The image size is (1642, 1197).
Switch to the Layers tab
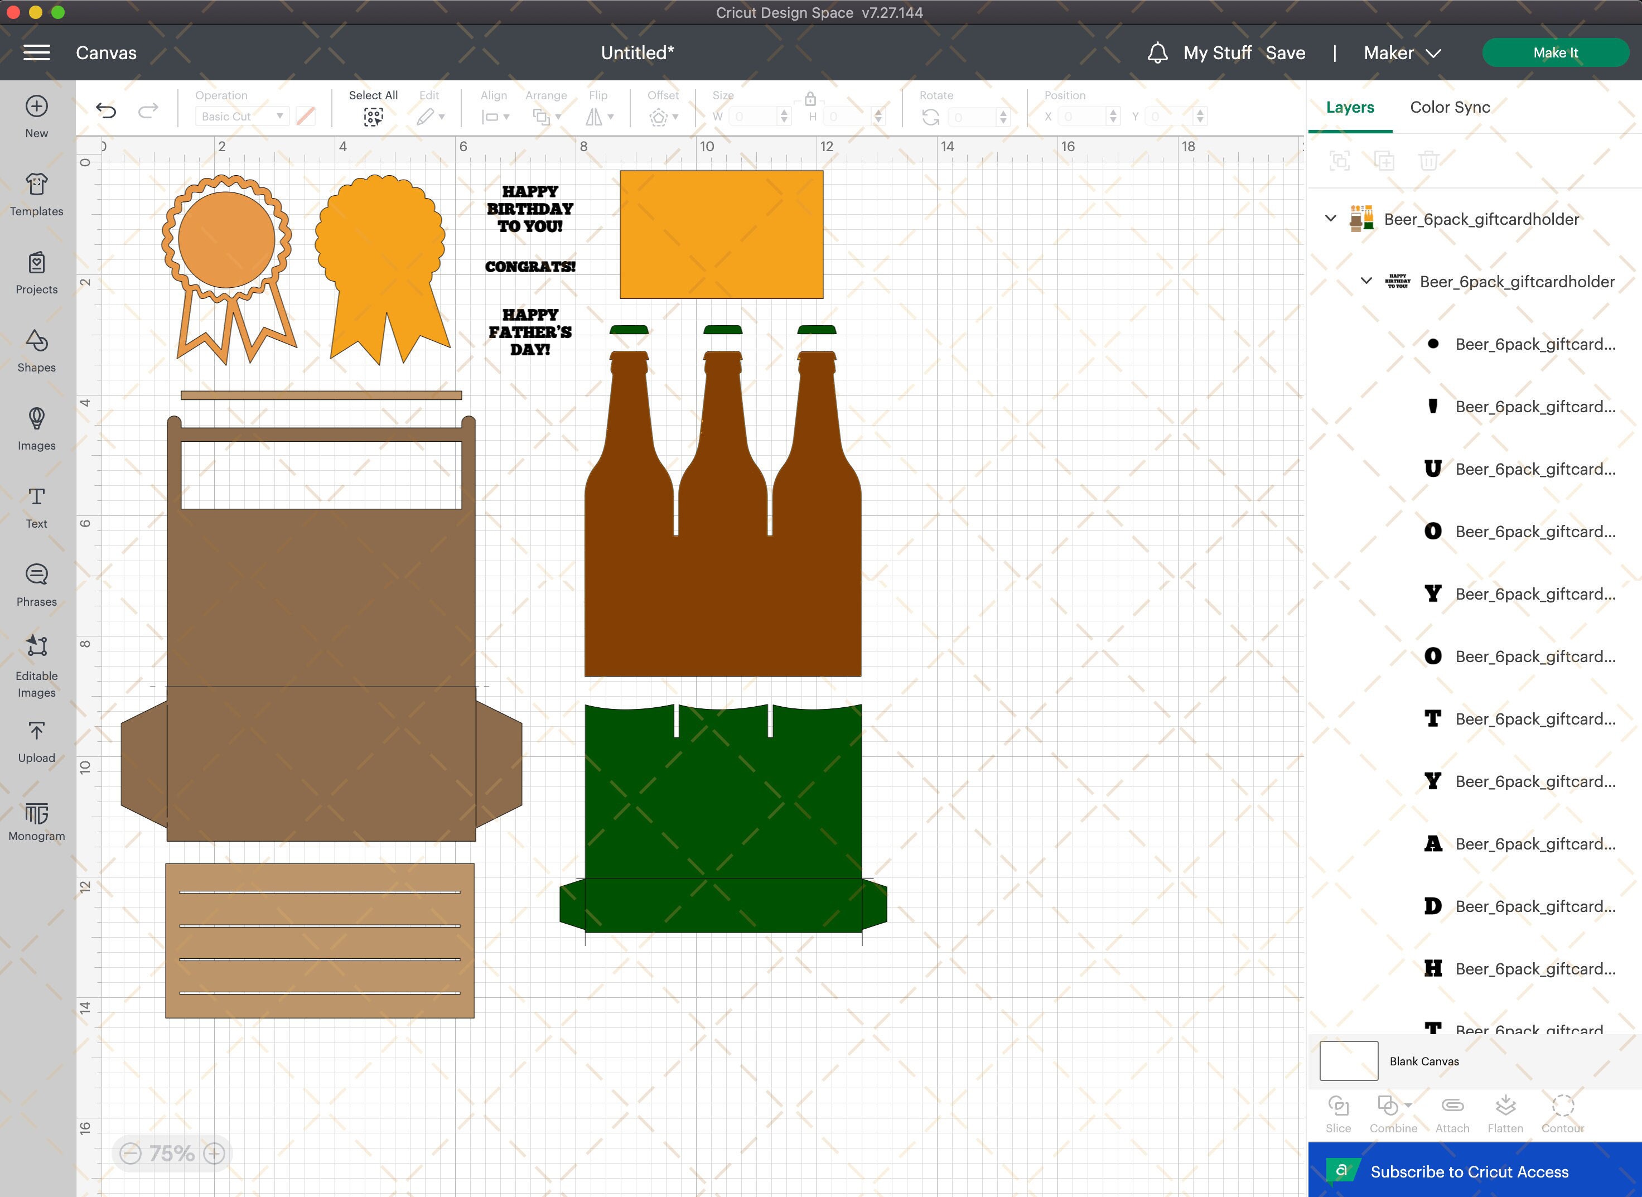click(x=1350, y=107)
